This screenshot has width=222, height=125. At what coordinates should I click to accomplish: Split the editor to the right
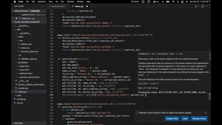[x=203, y=6]
